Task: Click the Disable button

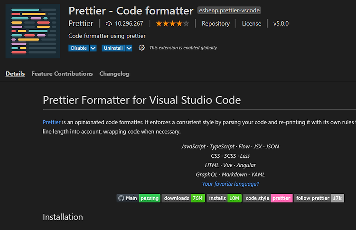Action: point(79,48)
